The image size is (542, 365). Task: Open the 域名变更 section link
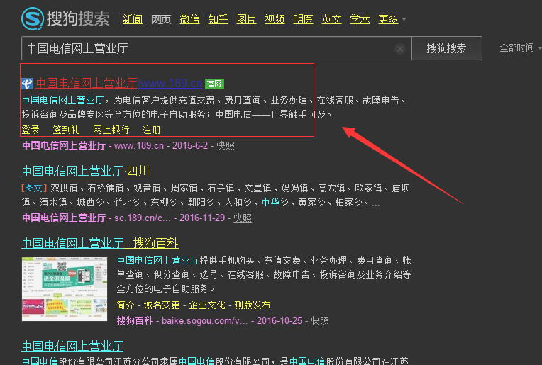click(162, 305)
